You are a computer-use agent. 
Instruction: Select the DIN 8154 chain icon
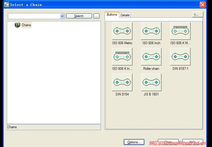tap(122, 82)
